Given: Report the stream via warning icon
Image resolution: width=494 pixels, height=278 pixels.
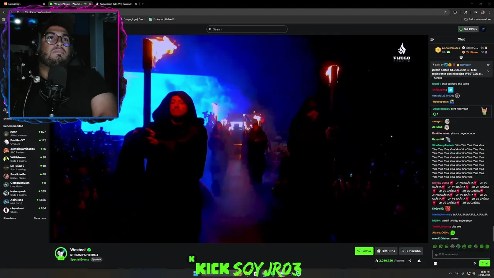Looking at the screenshot, I should click(419, 261).
